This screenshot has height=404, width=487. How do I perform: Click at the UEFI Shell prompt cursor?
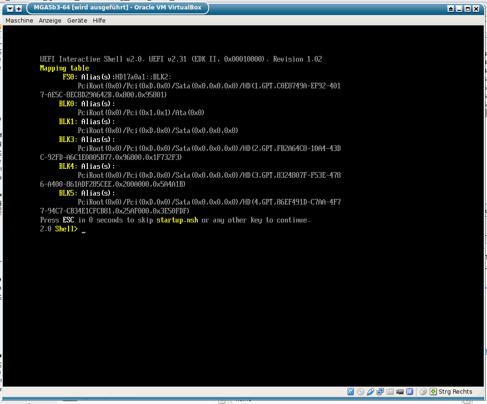click(x=84, y=230)
